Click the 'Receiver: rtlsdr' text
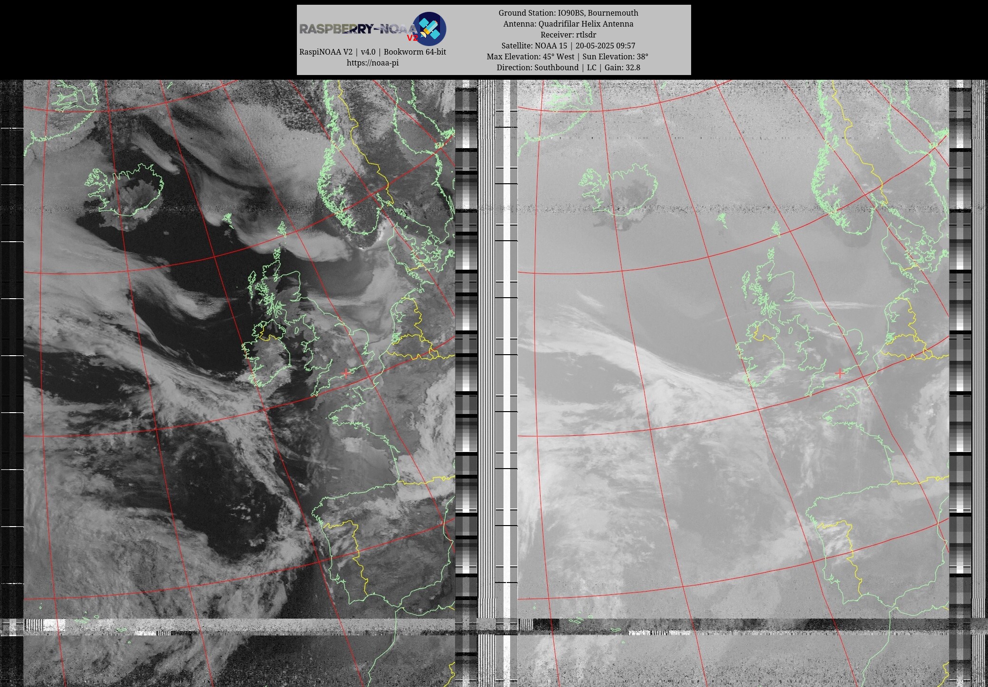 pos(568,35)
